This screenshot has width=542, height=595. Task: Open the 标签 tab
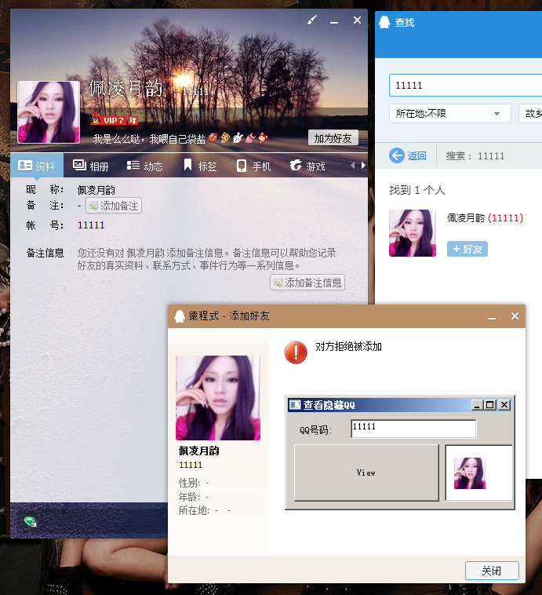(x=200, y=166)
